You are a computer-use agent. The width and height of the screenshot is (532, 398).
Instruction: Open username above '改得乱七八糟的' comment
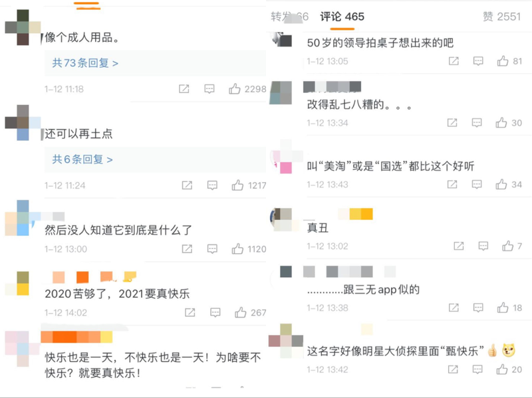click(332, 87)
